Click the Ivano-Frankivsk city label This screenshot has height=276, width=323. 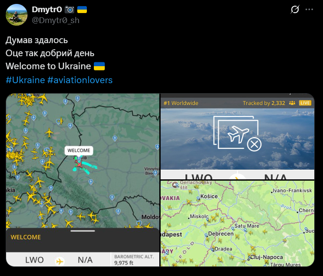pos(292,191)
